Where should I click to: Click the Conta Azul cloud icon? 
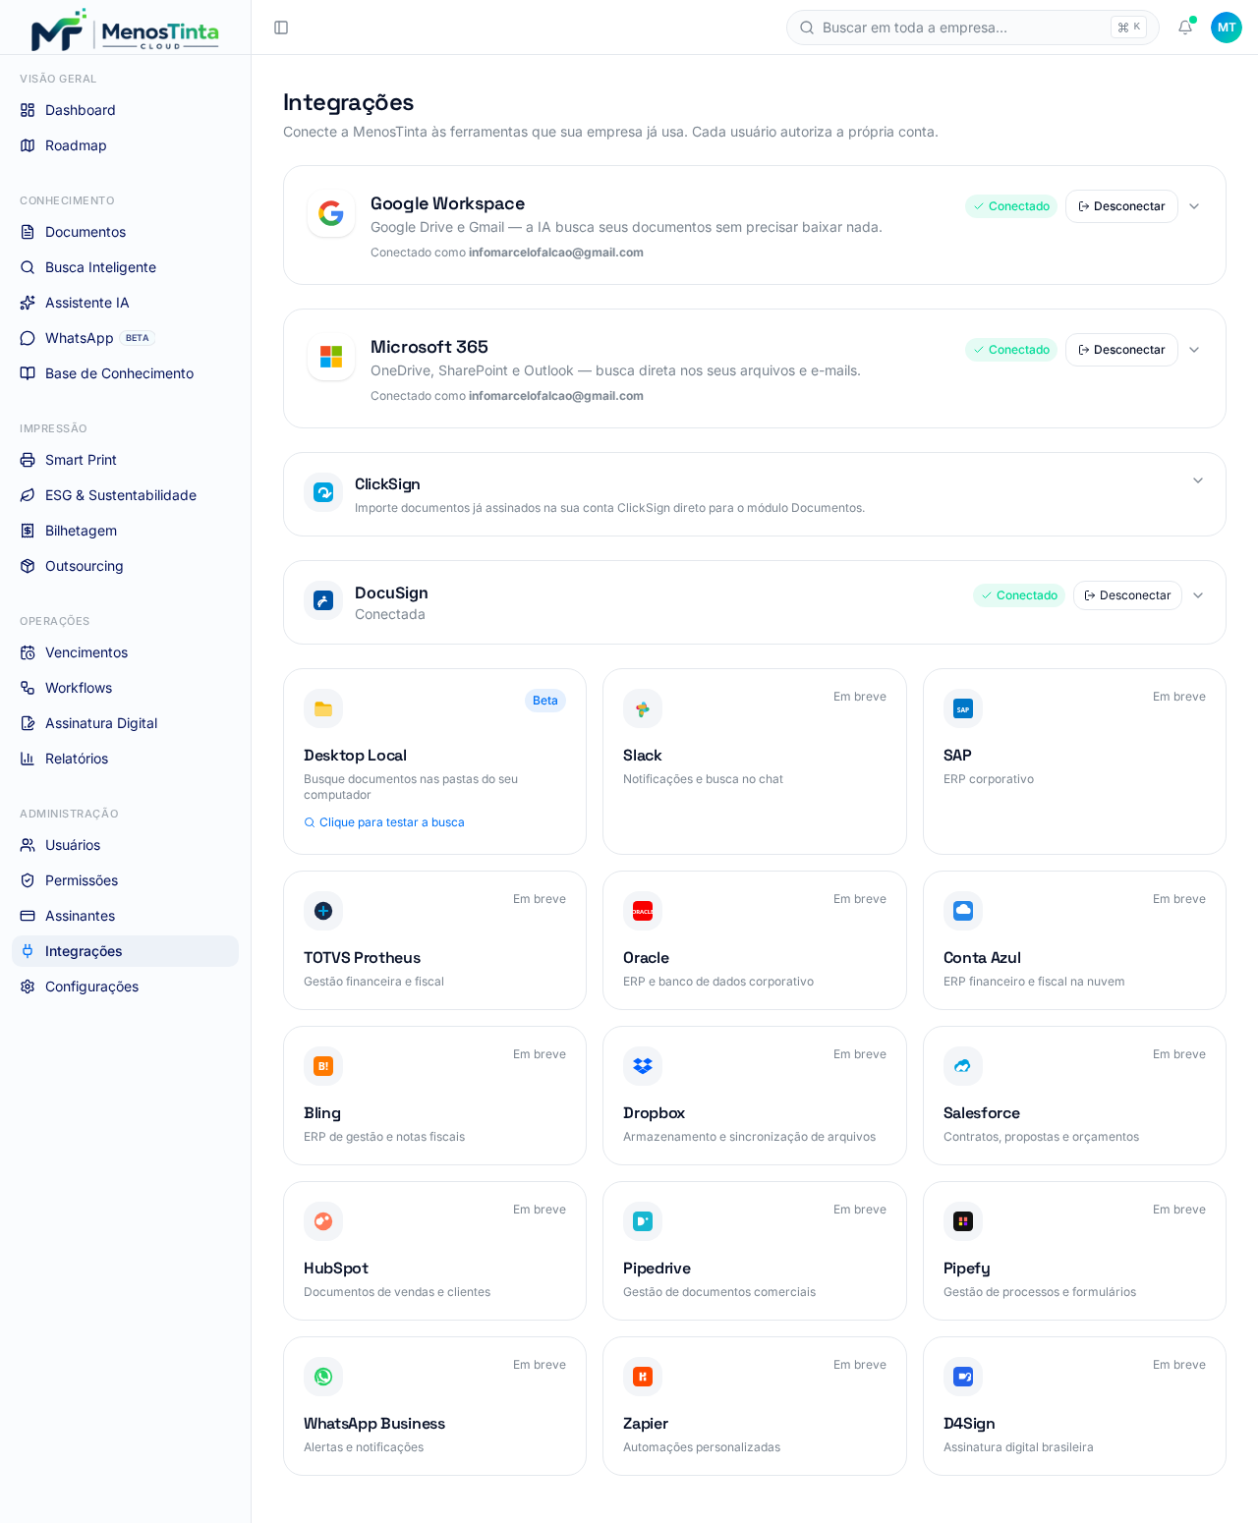[x=963, y=911]
